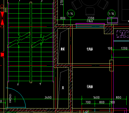Click the 2200 dimension text
This screenshot has width=129, height=113.
pyautogui.click(x=91, y=18)
